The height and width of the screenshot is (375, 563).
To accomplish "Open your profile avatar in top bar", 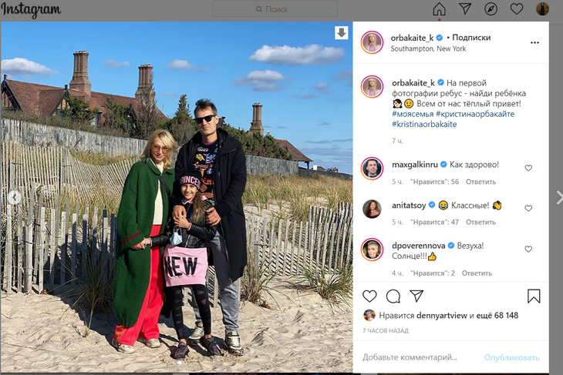I will tap(542, 9).
